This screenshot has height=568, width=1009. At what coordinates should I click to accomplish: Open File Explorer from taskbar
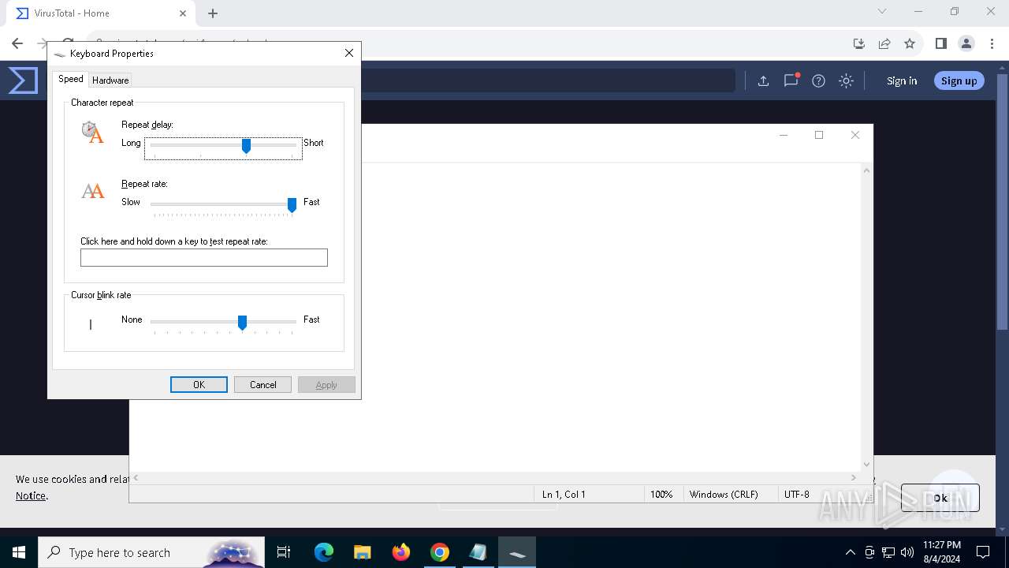[x=362, y=552]
